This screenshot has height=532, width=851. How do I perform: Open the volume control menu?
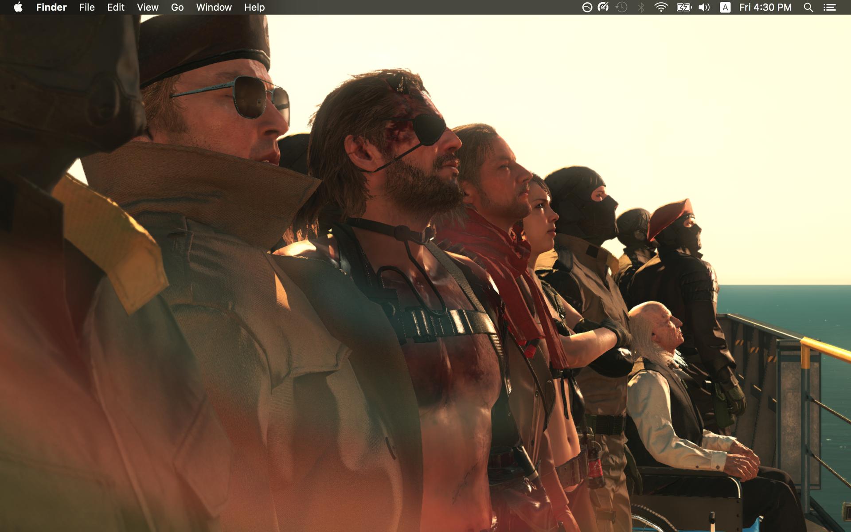click(x=704, y=7)
